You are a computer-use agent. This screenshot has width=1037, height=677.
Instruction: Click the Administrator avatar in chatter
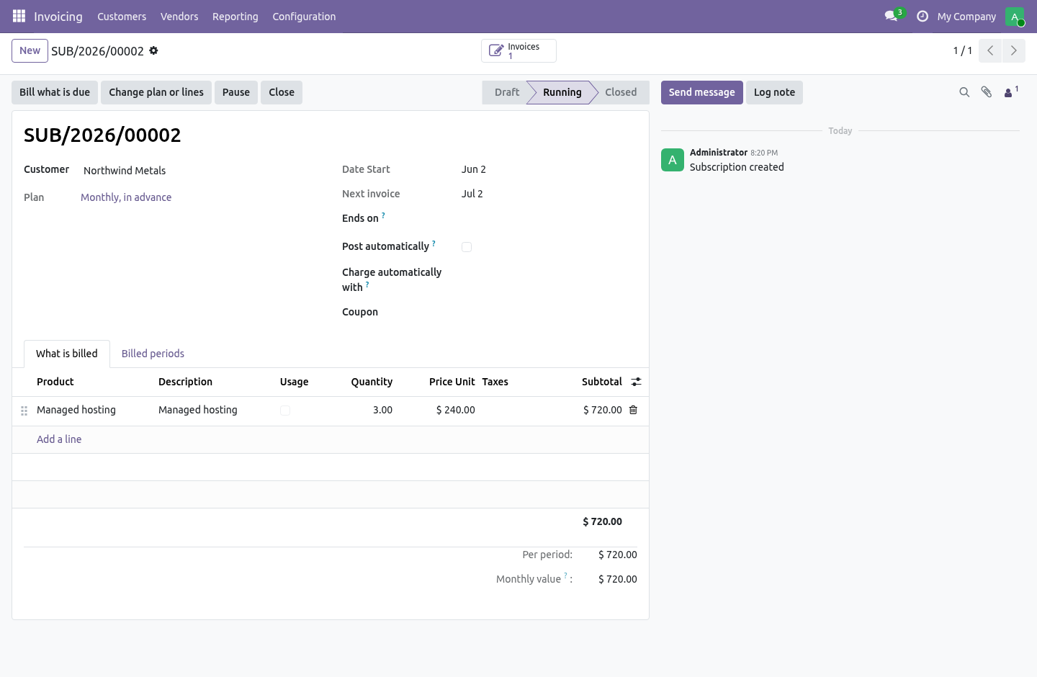[x=673, y=160]
